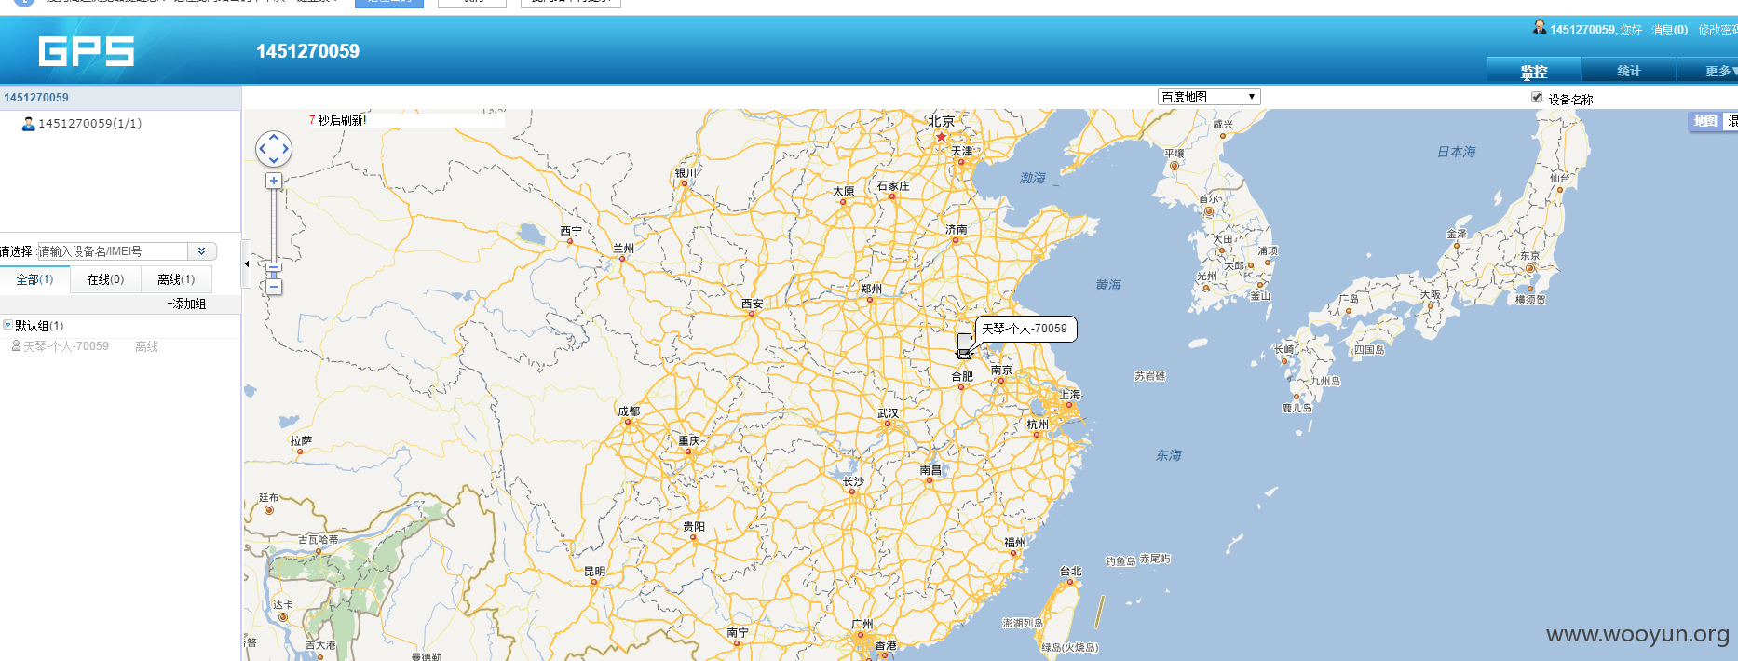Viewport: 1738px width, 661px height.
Task: Click the user avatar icon in the header
Action: tap(1540, 27)
